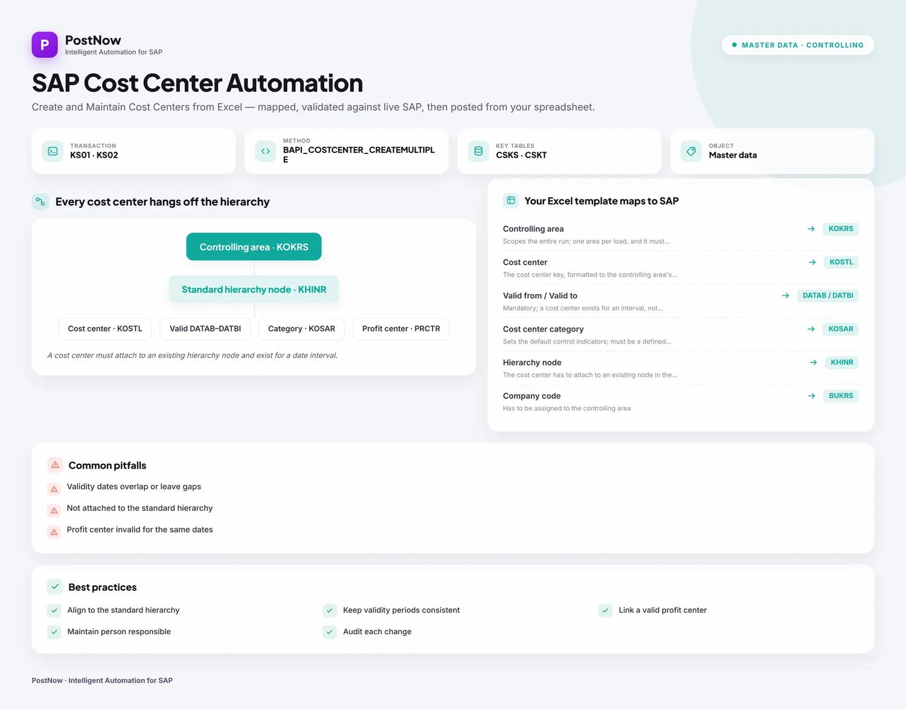The width and height of the screenshot is (906, 709).
Task: Click the footer 'PostNow · Intelligent Automation for SAP'
Action: coord(102,681)
